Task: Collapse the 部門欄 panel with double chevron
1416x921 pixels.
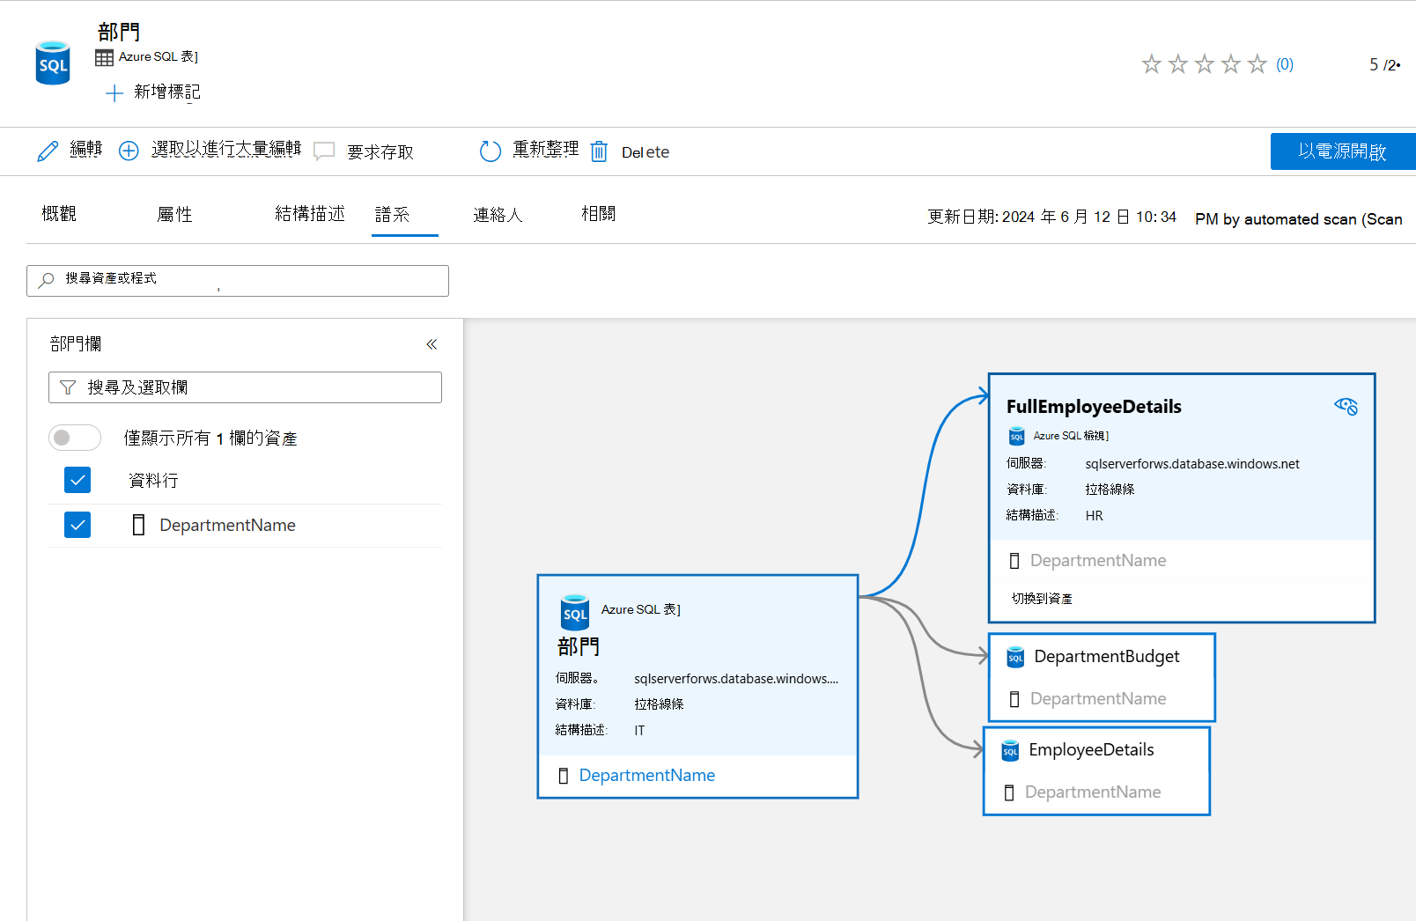Action: click(x=431, y=343)
